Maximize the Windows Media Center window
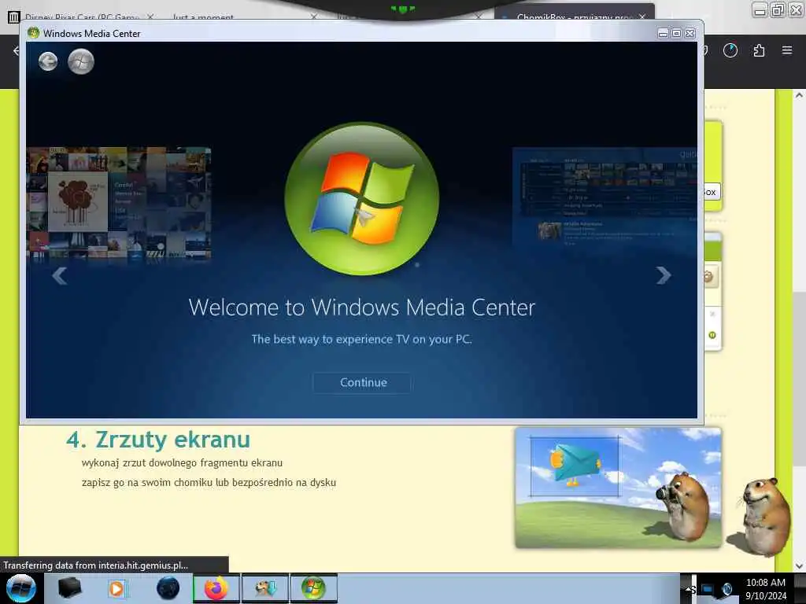Image resolution: width=806 pixels, height=604 pixels. coord(676,33)
